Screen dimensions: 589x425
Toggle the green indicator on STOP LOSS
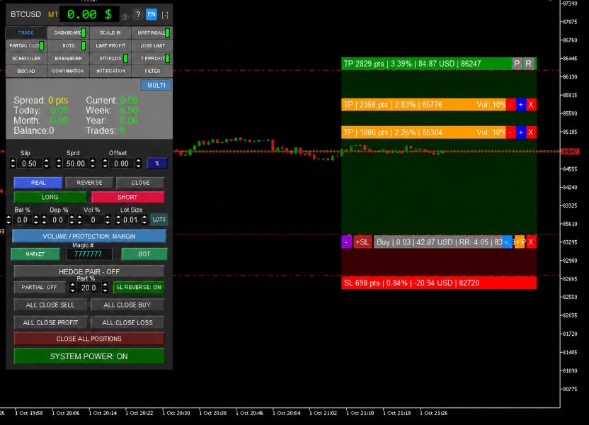pos(125,59)
